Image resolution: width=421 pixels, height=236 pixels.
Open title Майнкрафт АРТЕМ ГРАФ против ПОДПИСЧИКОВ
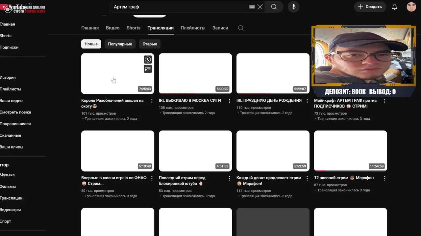[345, 103]
